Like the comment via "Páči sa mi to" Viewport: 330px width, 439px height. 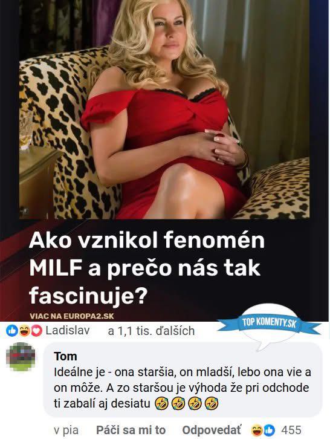point(131,431)
